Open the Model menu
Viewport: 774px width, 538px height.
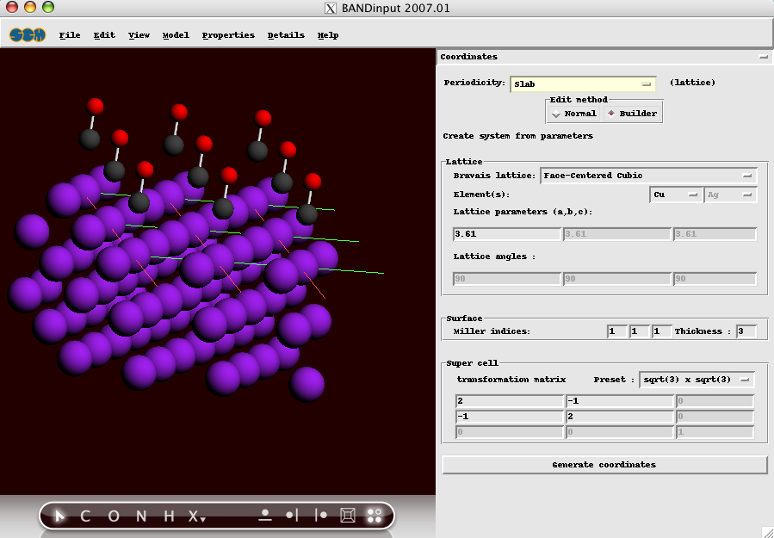tap(176, 35)
